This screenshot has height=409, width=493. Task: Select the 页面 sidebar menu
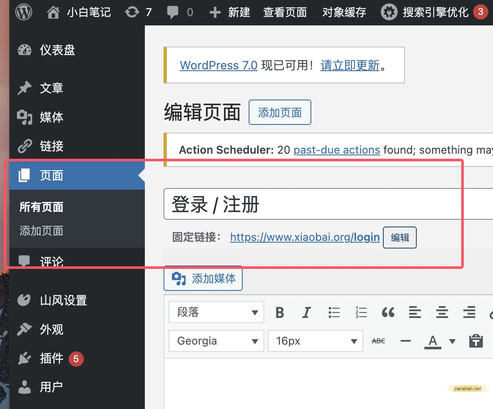coord(52,175)
